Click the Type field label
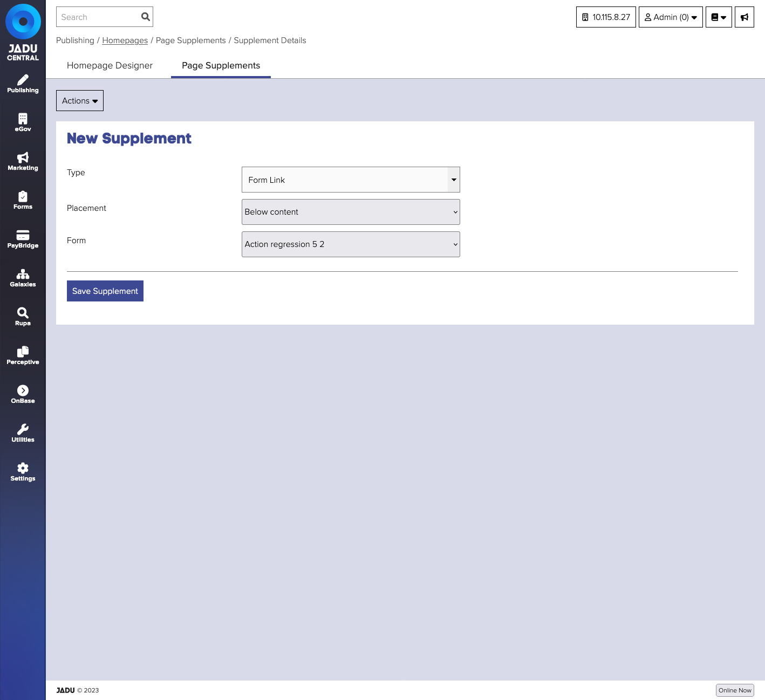The width and height of the screenshot is (765, 700). click(x=76, y=173)
